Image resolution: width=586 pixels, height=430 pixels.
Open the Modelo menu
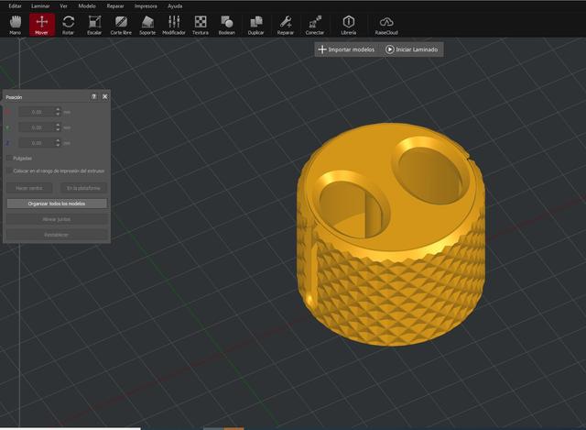[x=87, y=6]
